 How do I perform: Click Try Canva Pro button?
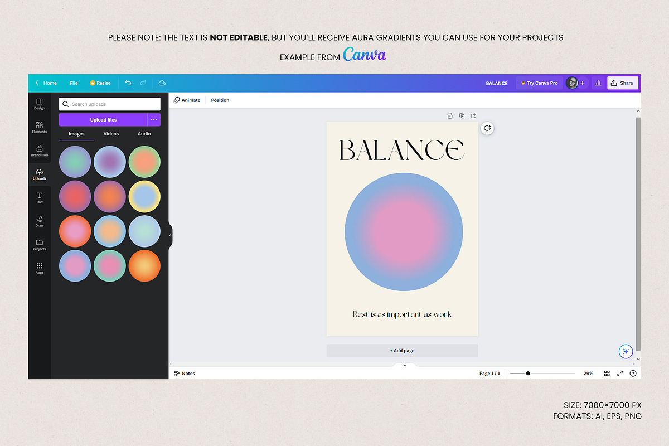(539, 83)
